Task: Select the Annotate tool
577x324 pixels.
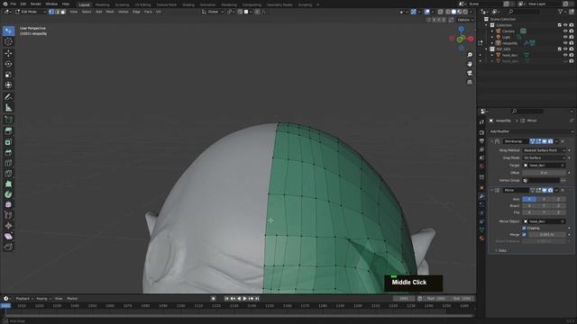Action: [x=8, y=97]
